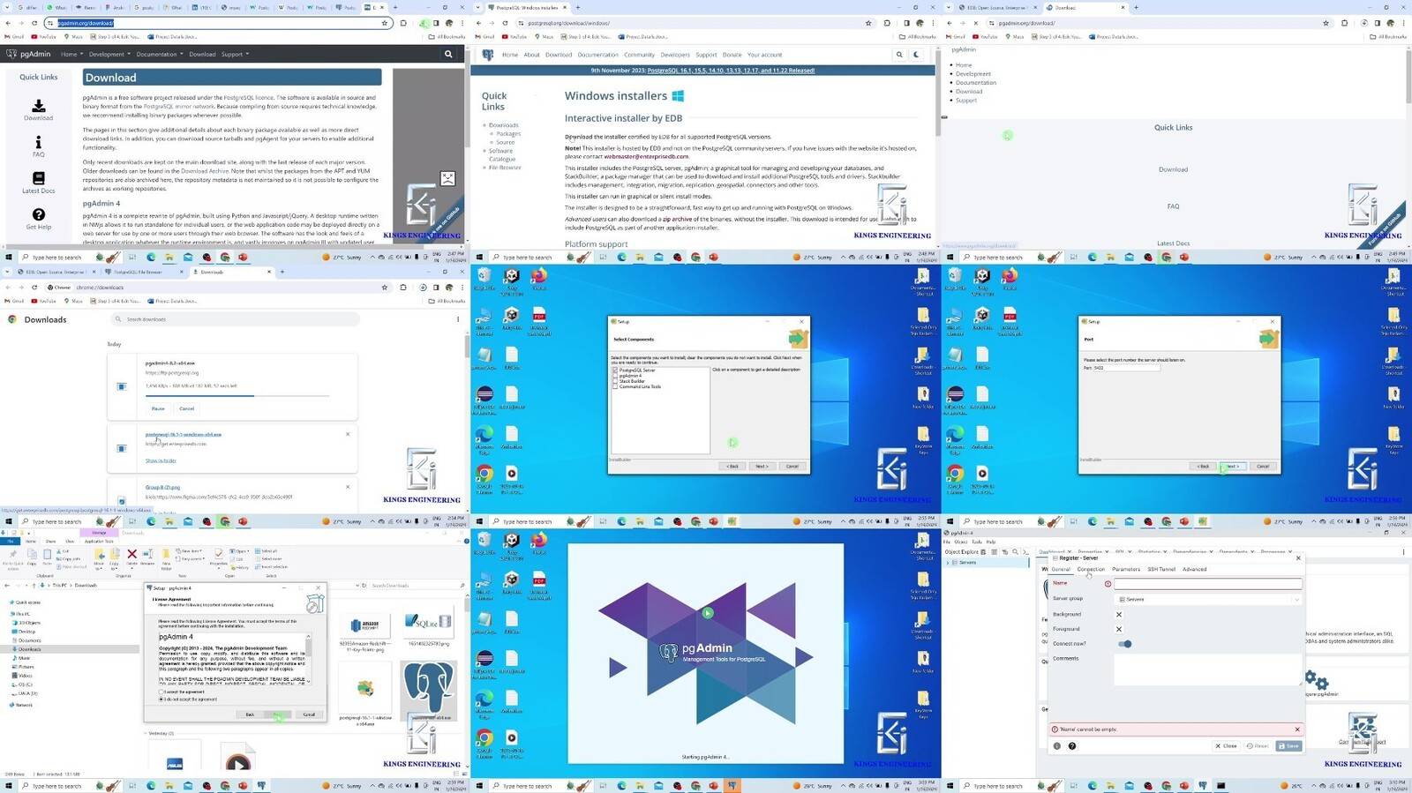Expand the Servers node in Object Explorer
1412x793 pixels.
coord(949,563)
